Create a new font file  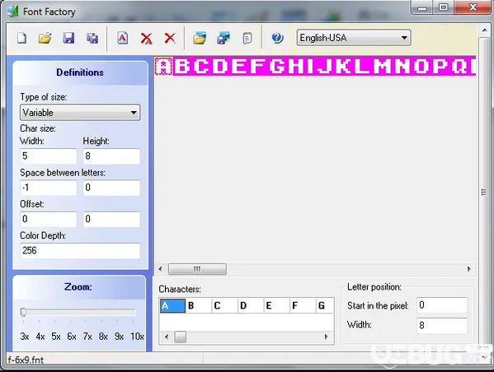(21, 38)
